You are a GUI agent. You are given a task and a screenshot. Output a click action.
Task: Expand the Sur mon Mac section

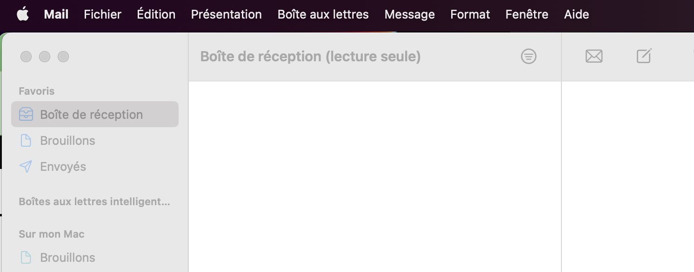pos(51,234)
